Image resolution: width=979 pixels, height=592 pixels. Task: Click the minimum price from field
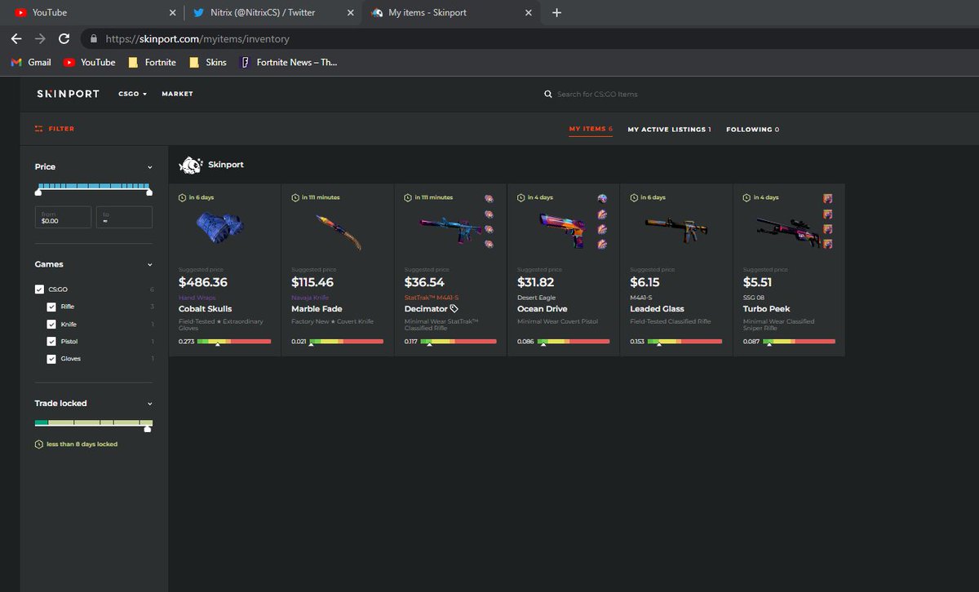[63, 217]
